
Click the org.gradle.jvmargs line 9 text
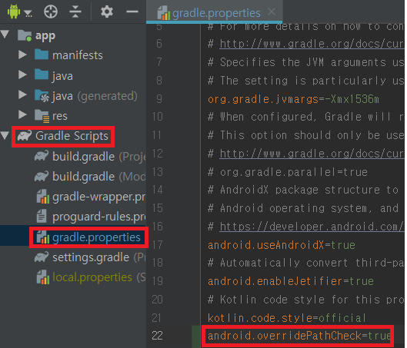[x=293, y=99]
